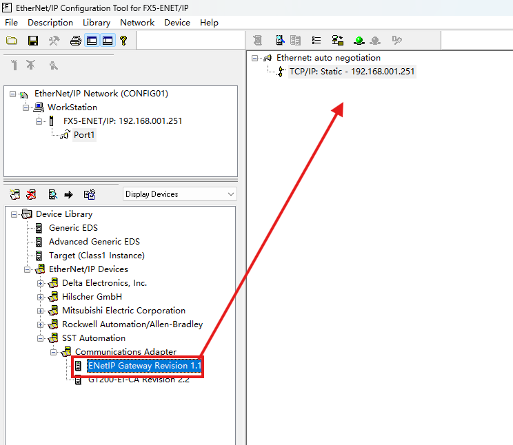
Task: Select EtherNet/IP Network (CONFIG01) root
Action: tap(101, 94)
